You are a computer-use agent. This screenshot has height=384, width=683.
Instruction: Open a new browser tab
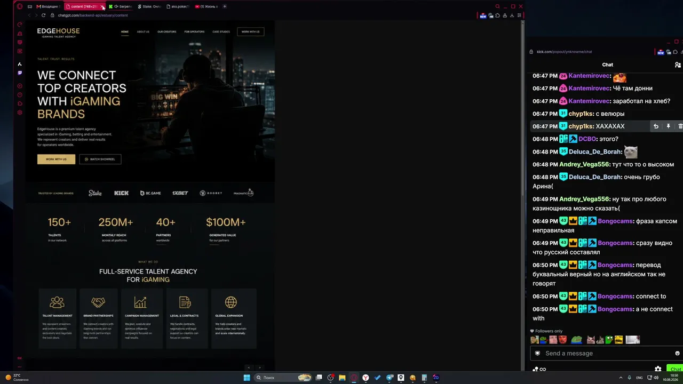click(225, 6)
